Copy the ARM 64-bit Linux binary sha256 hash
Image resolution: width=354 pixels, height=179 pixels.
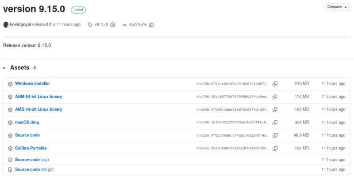coord(275,97)
